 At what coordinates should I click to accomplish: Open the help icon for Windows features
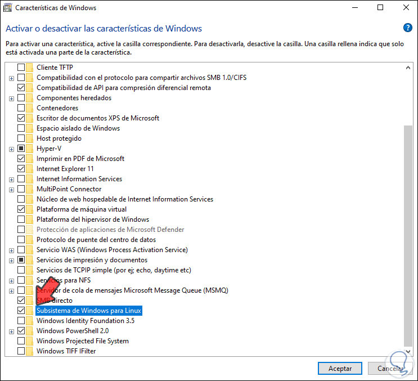[408, 28]
